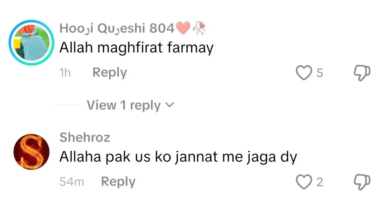Click the wilted rose emoji in username
This screenshot has height=207, width=384.
point(199,28)
